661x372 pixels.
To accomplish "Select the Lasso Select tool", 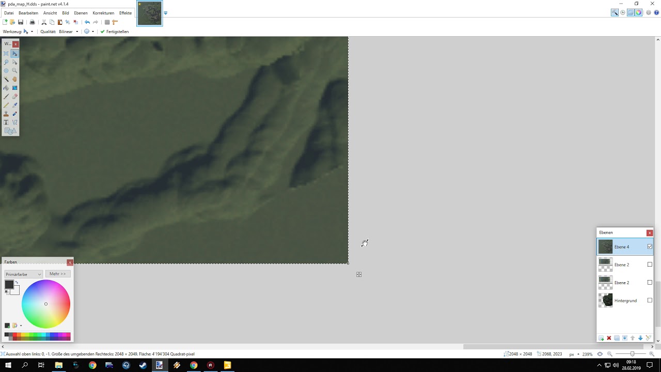I will coord(6,62).
